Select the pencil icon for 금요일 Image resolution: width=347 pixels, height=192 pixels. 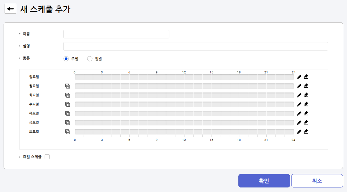[299, 123]
